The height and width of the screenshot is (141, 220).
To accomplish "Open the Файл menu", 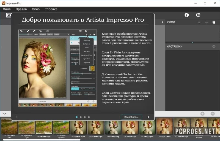I will click(7, 9).
